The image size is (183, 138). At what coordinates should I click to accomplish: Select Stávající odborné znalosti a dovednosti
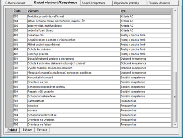click(x=74, y=59)
